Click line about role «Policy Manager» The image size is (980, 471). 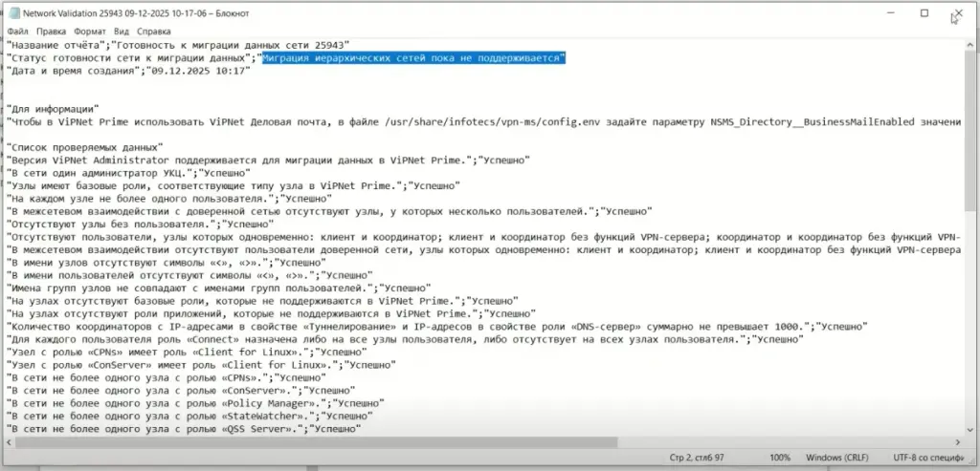(195, 403)
